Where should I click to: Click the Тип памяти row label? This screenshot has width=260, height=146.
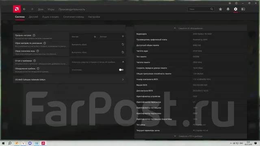tap(141, 57)
